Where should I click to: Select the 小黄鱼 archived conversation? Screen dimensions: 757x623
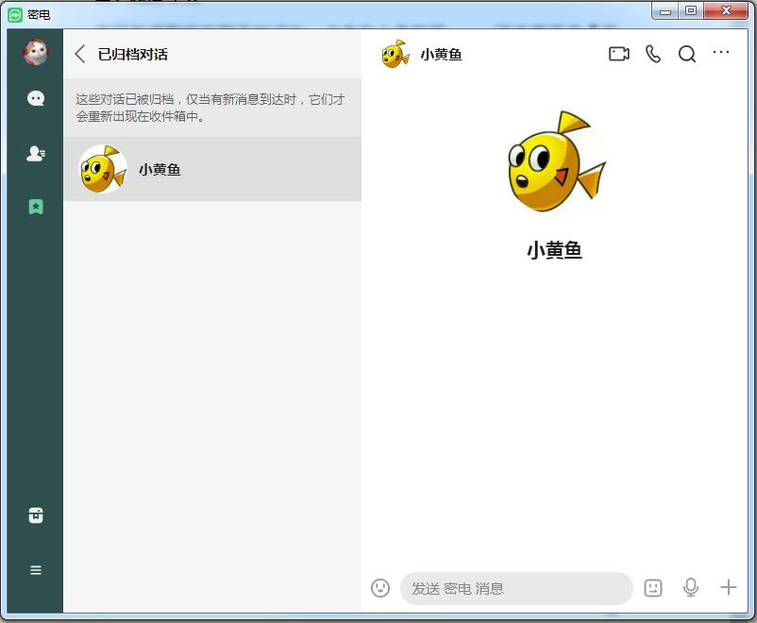212,170
